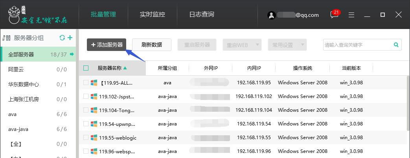The width and height of the screenshot is (410, 158).
Task: Switch to the 实时监控 tab
Action: tap(152, 15)
